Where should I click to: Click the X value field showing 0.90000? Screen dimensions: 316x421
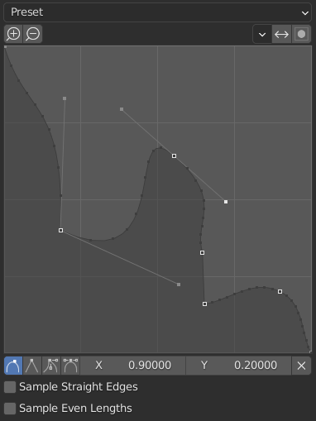[x=133, y=366]
